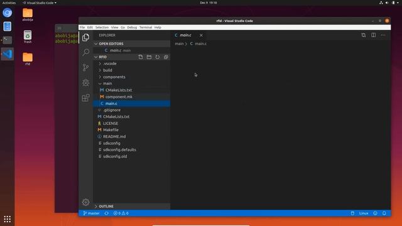This screenshot has height=226, width=402.
Task: Open the editor More Actions ellipsis
Action: tap(383, 35)
